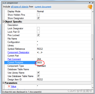Click the 'current document' scope link
95x94 pixels.
point(43,7)
